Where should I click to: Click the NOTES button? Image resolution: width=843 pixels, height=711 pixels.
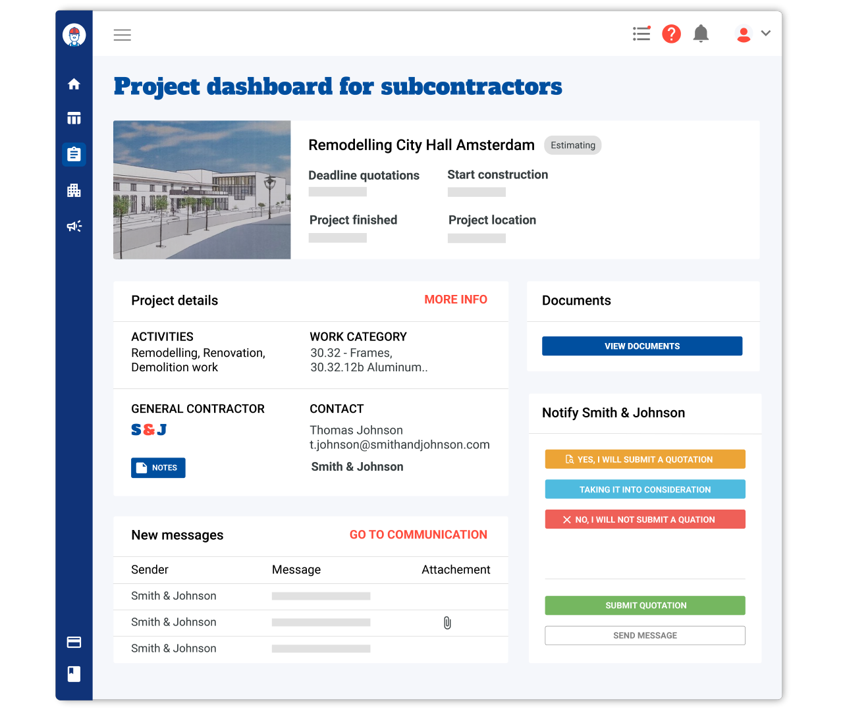(158, 467)
